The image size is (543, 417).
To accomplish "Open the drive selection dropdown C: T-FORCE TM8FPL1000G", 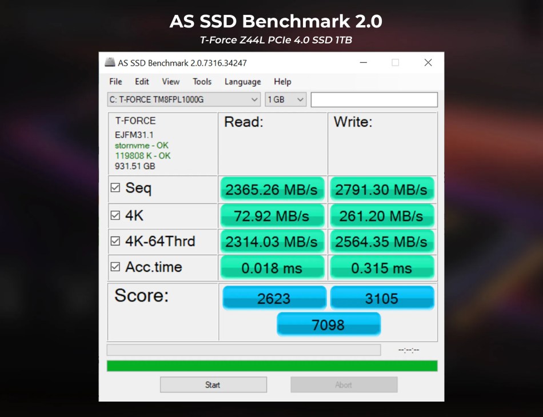I will (x=183, y=99).
